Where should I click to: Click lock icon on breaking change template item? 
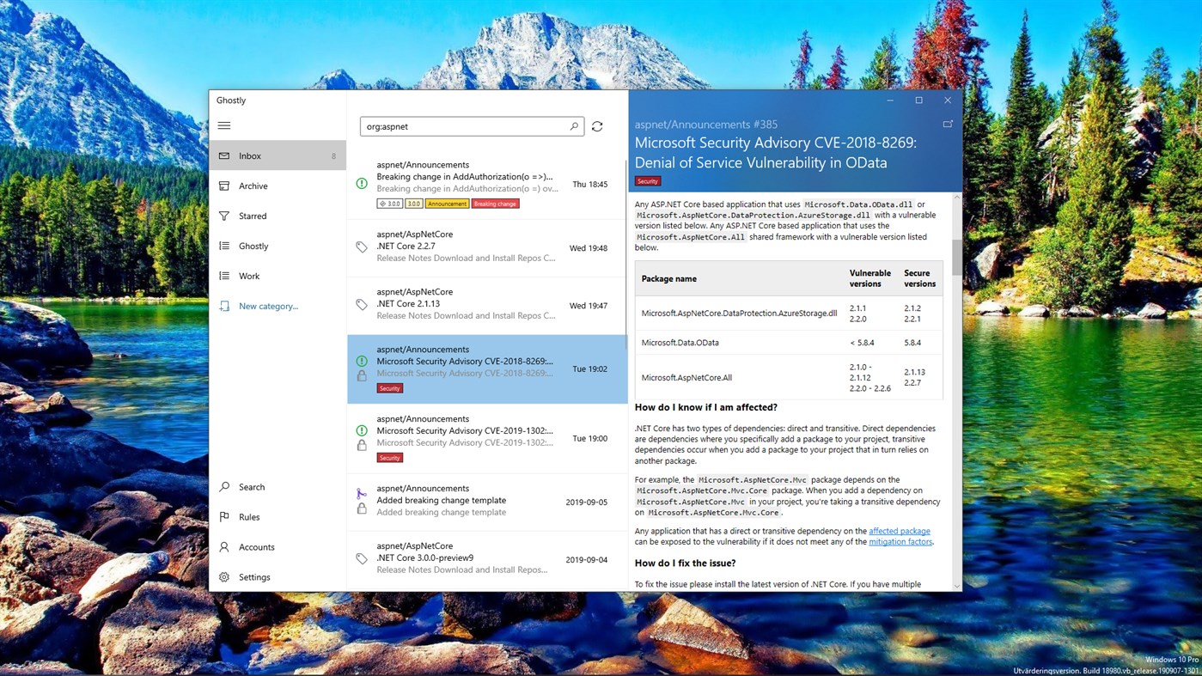pyautogui.click(x=362, y=509)
